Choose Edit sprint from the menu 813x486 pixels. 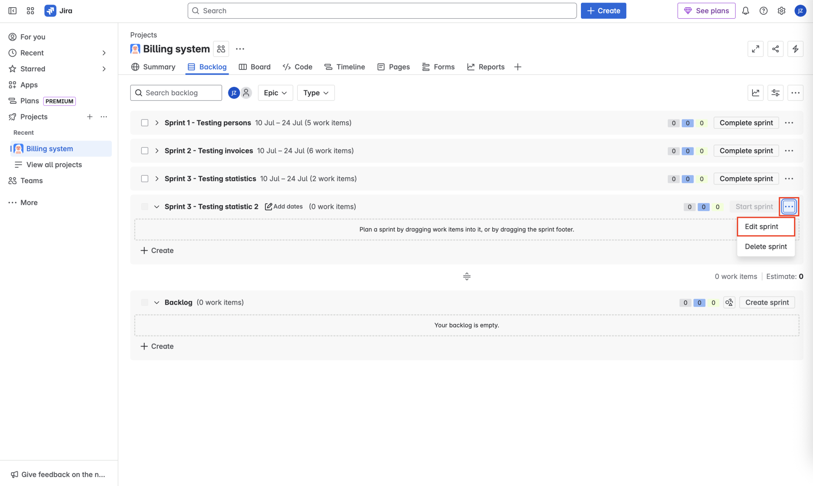click(x=761, y=227)
